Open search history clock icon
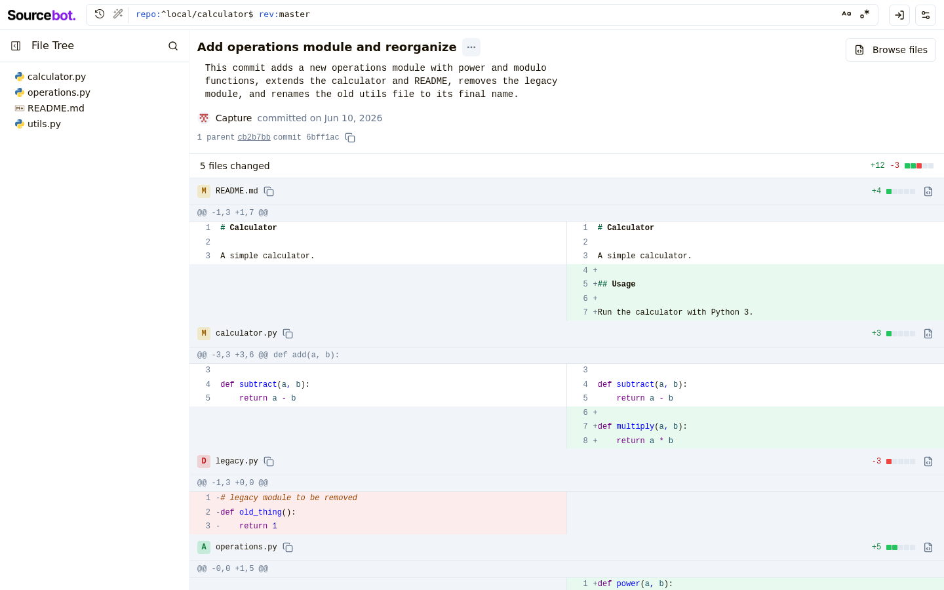 pyautogui.click(x=100, y=14)
